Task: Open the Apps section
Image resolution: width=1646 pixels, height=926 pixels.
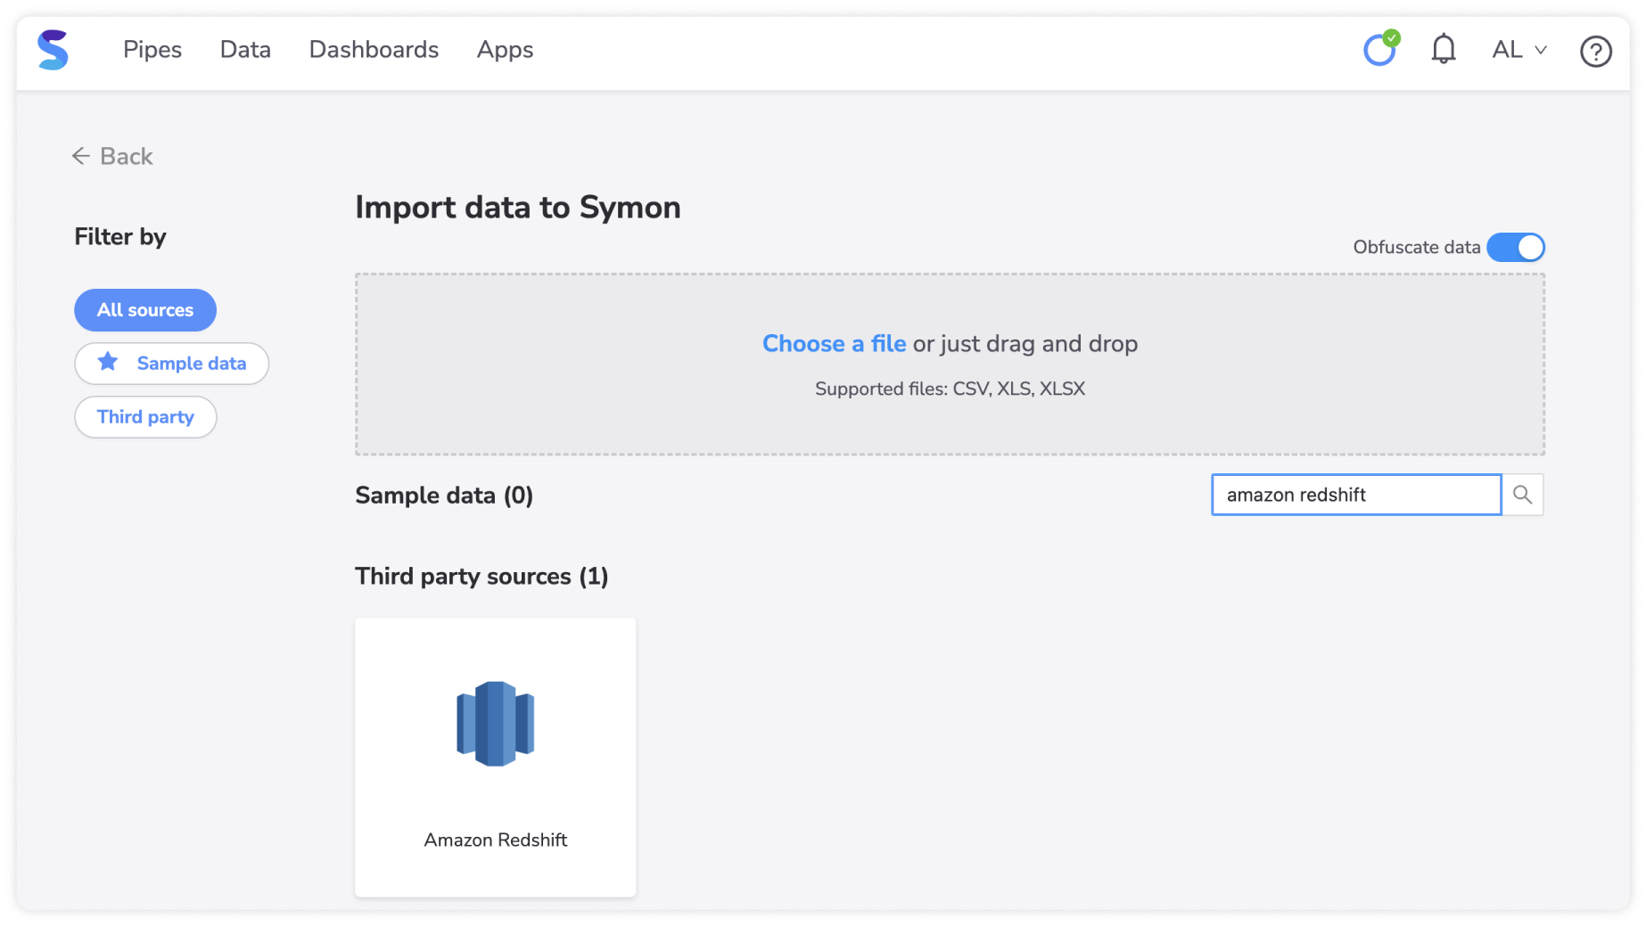Action: [505, 50]
